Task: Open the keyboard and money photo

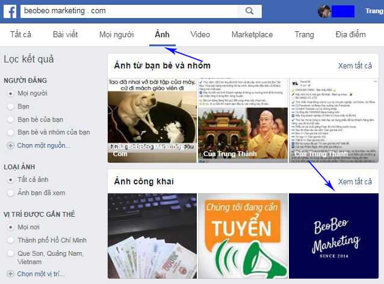Action: tap(152, 236)
